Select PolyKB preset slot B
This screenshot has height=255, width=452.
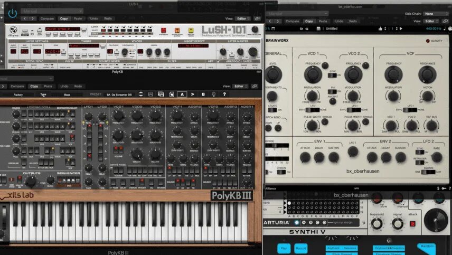click(x=203, y=94)
